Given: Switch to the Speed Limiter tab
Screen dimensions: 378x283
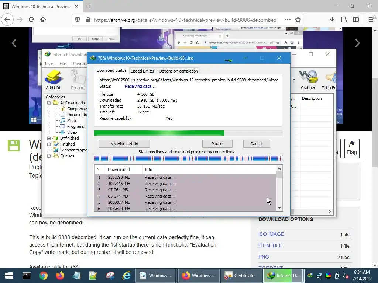Looking at the screenshot, I should coord(142,71).
